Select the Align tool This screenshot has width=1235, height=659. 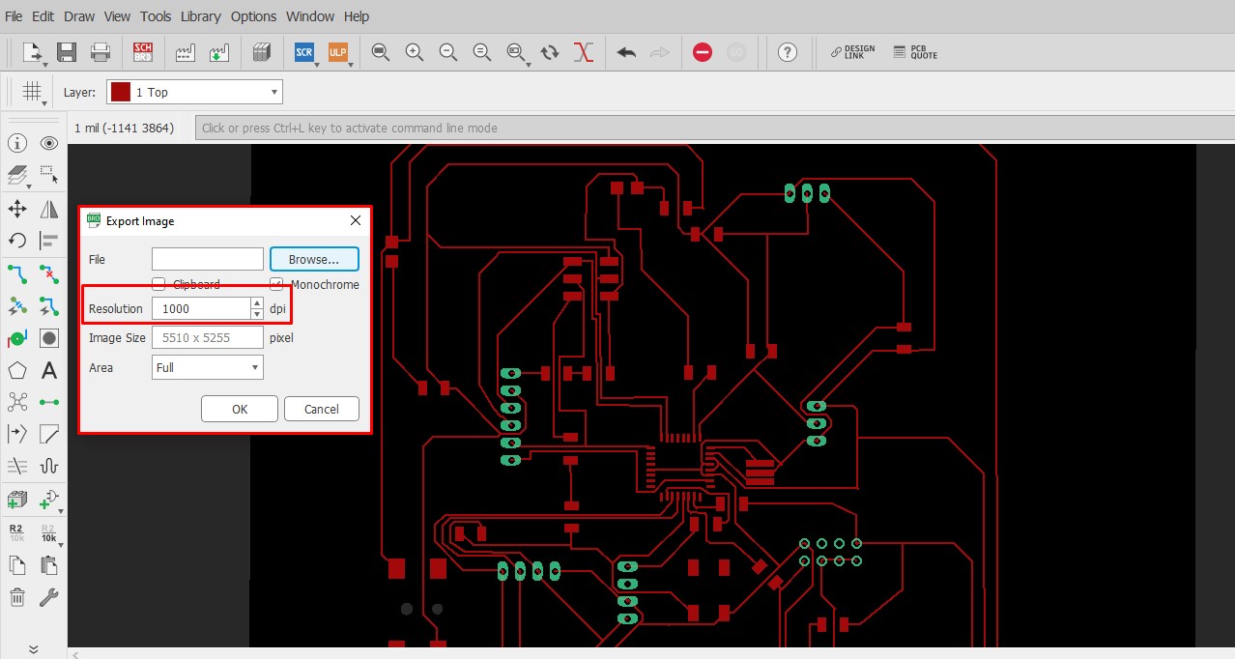click(x=49, y=241)
